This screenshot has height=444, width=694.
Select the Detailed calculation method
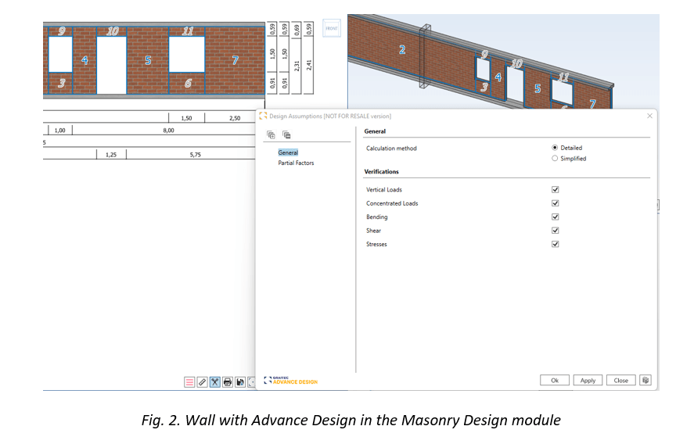[x=555, y=148]
